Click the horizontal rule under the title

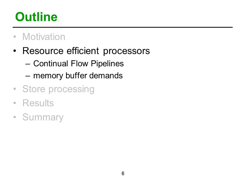pos(123,27)
